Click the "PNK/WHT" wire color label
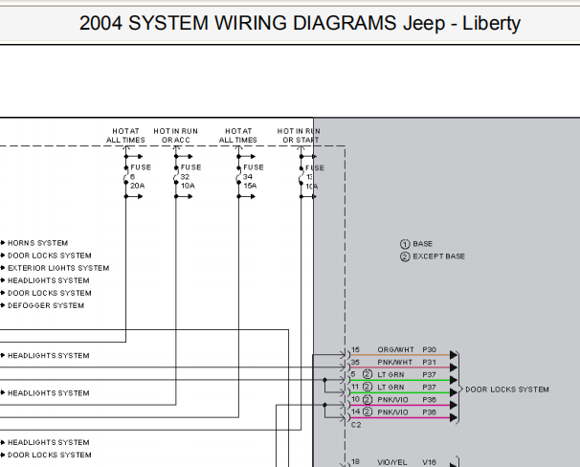 point(394,363)
